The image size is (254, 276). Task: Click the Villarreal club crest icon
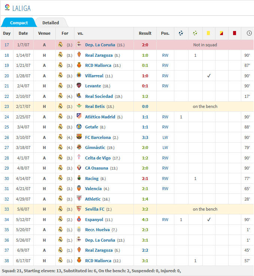point(79,75)
